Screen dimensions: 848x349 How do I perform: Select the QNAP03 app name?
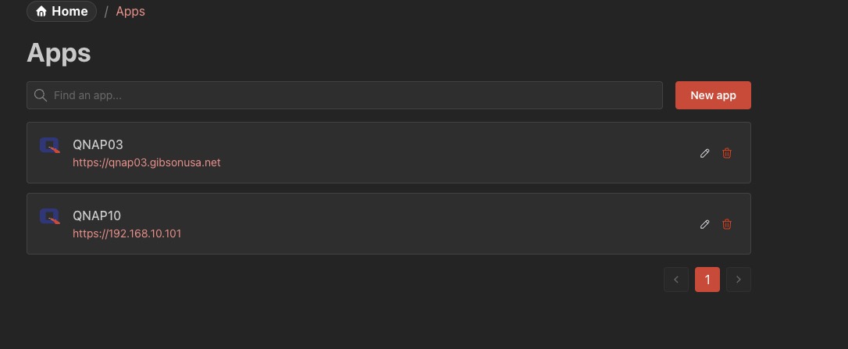coord(98,145)
